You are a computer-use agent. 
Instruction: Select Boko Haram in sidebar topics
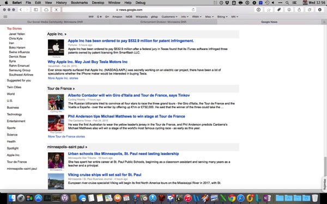click(x=17, y=47)
